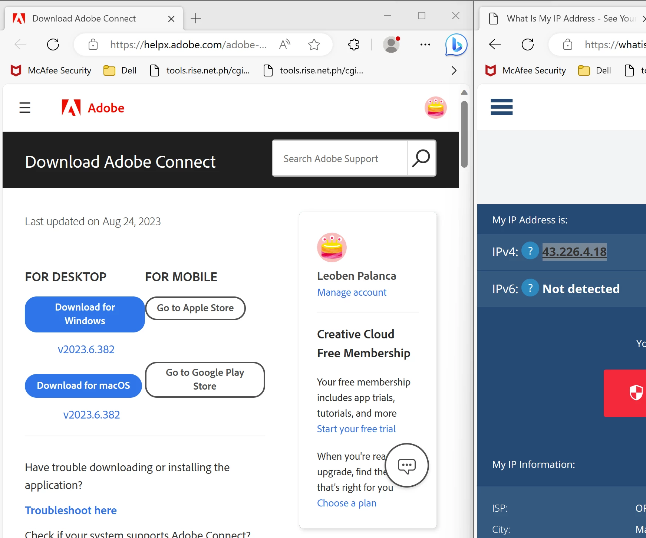Open the hamburger menu on the IP address site
The width and height of the screenshot is (646, 538).
coord(502,107)
